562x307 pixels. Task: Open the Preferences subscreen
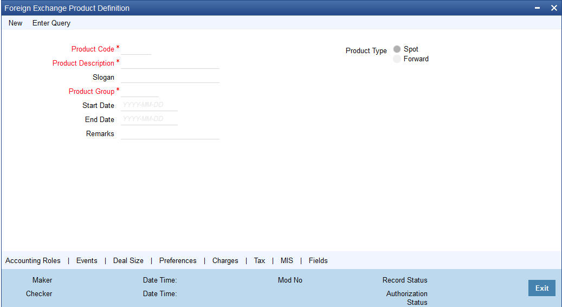pyautogui.click(x=178, y=261)
